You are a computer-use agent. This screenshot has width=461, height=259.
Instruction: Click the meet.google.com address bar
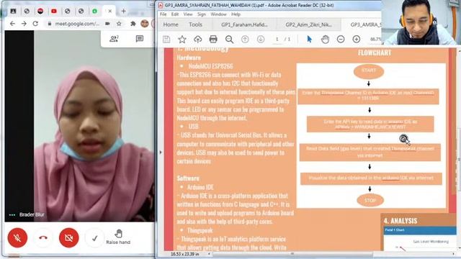(x=77, y=24)
